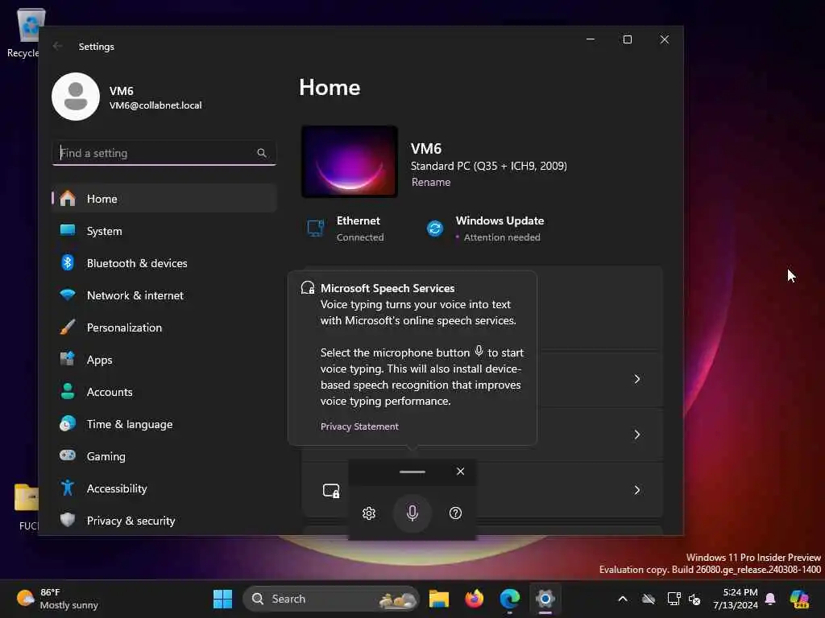The image size is (825, 618).
Task: Click the taskbar Search box
Action: tap(331, 599)
